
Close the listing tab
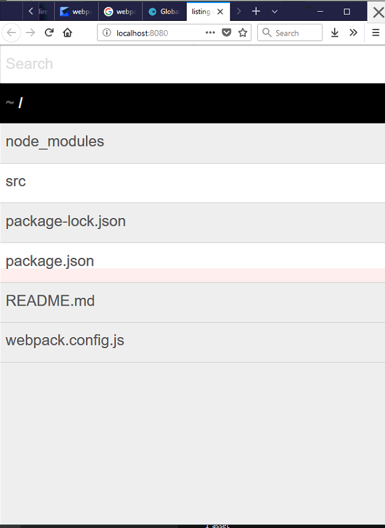[x=219, y=12]
